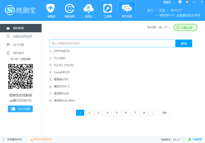Screen dimensions: 205x143
Task: Minimize the 线刷宝 window
Action: click(194, 2)
